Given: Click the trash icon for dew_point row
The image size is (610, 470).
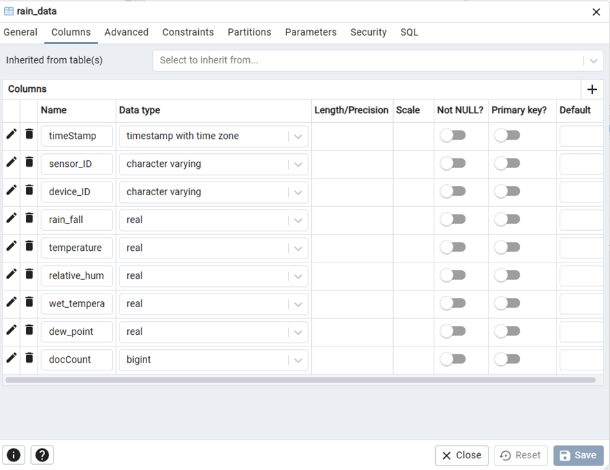Looking at the screenshot, I should (x=29, y=330).
